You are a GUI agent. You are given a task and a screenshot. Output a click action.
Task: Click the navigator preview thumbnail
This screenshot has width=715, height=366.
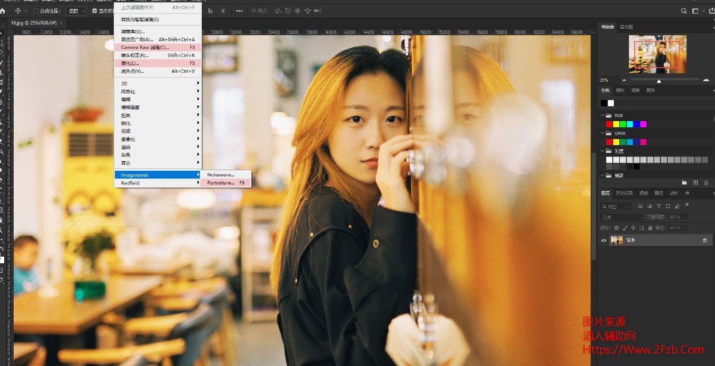[x=658, y=54]
